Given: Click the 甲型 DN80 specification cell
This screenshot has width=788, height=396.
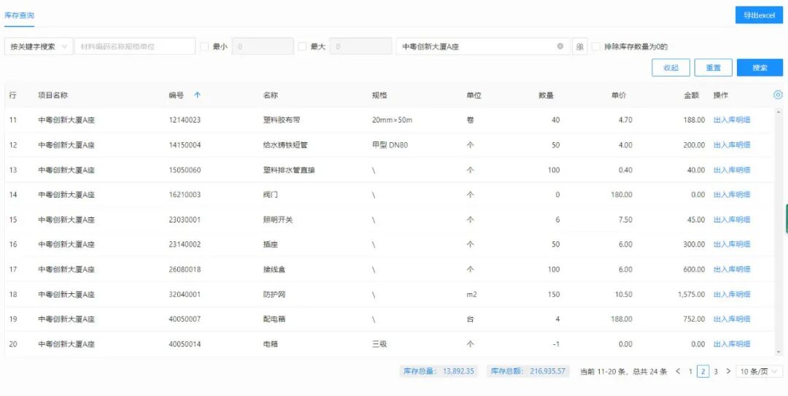Looking at the screenshot, I should point(390,145).
